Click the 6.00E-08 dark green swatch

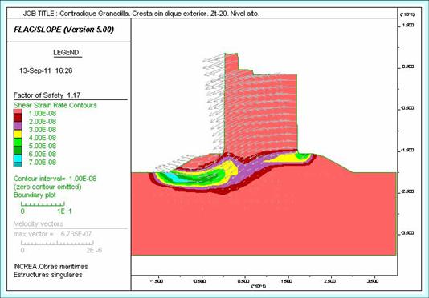[18, 151]
